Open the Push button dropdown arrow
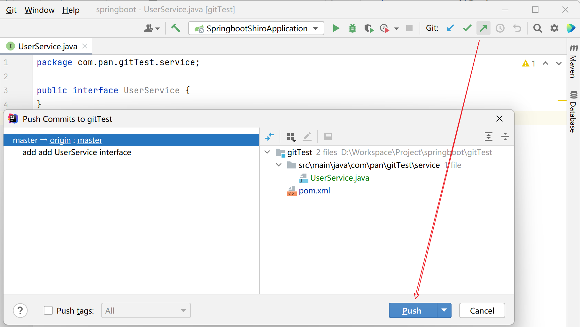This screenshot has height=327, width=580. (444, 310)
